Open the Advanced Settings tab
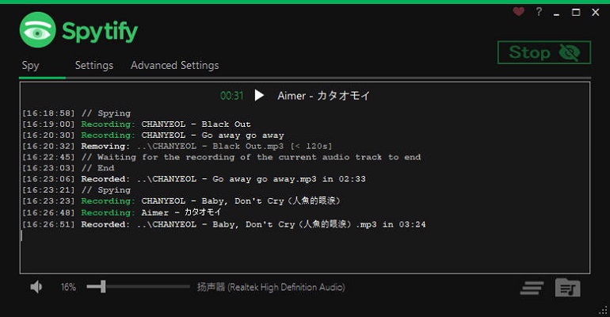 (174, 65)
